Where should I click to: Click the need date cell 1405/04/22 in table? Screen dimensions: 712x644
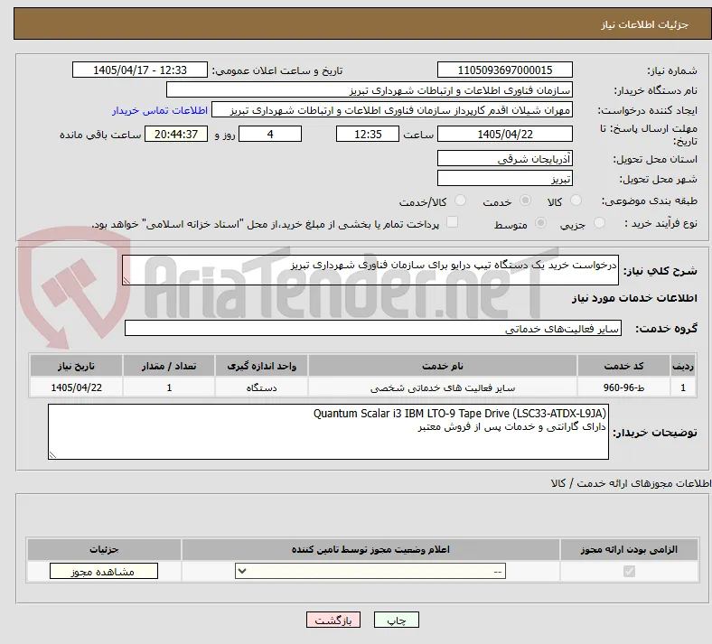(76, 387)
